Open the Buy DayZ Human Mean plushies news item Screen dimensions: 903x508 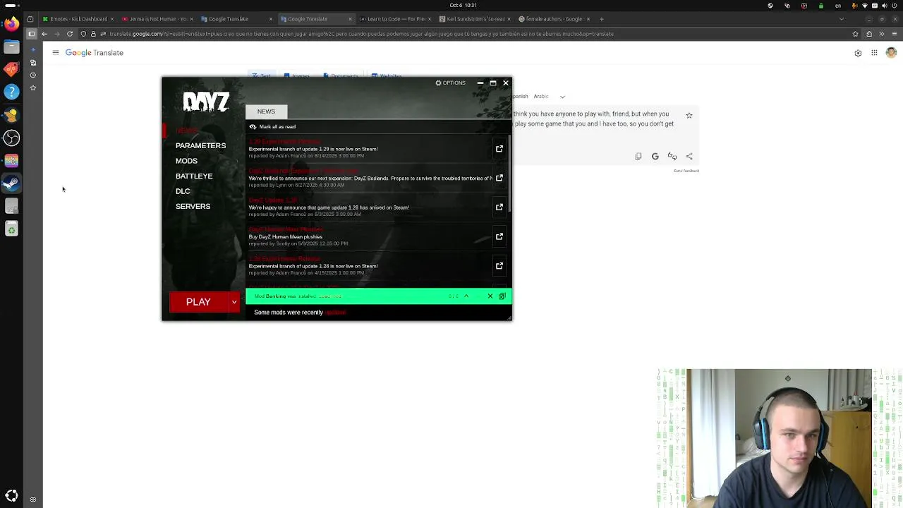pyautogui.click(x=370, y=236)
